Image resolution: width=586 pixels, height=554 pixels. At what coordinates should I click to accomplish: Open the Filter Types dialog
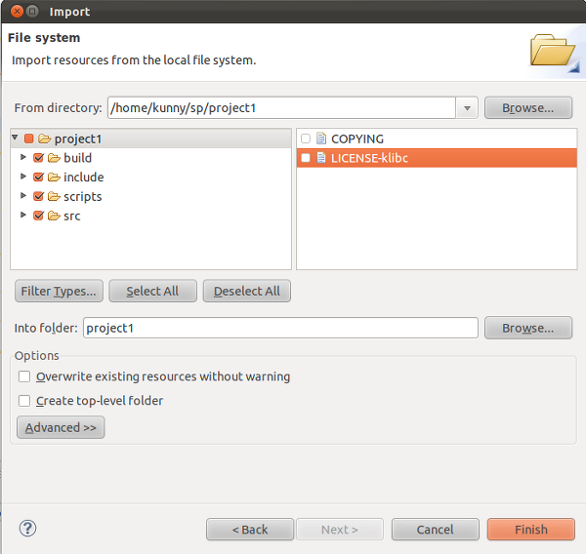pyautogui.click(x=59, y=291)
